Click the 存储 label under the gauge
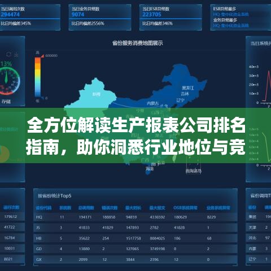The width and height of the screenshot is (271, 271). 6,102
